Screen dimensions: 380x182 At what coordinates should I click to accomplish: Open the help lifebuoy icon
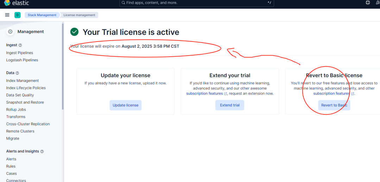tap(368, 3)
